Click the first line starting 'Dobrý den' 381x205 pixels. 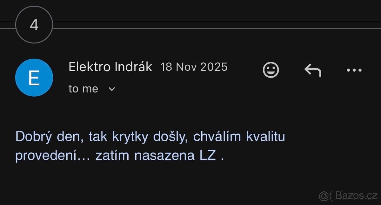point(150,137)
